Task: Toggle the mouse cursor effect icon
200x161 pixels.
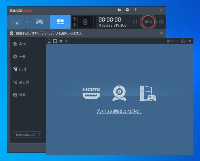Action: tap(75, 19)
